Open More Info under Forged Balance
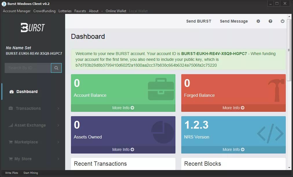This screenshot has width=293, height=177. tap(233, 108)
